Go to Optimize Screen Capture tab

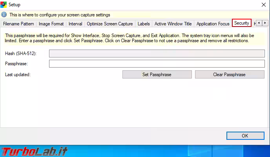[110, 24]
